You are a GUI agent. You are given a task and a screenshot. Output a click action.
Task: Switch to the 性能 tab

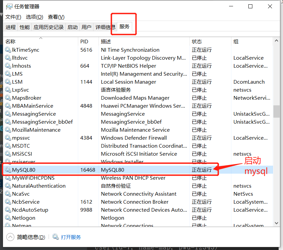pyautogui.click(x=25, y=27)
